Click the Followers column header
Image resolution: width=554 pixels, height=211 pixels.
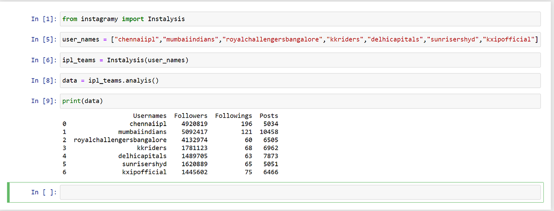click(191, 115)
